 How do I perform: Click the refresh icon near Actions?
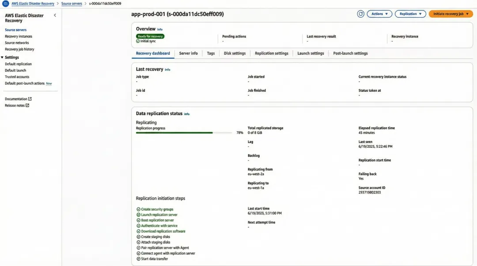361,14
